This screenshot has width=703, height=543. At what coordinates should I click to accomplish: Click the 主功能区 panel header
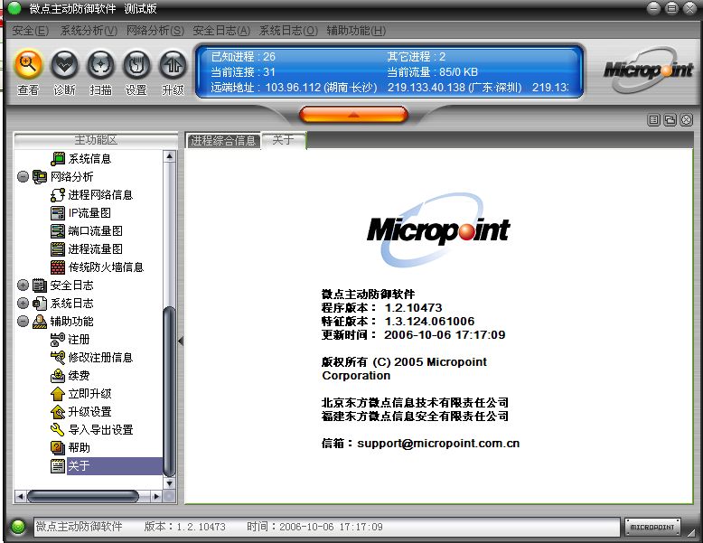(96, 140)
